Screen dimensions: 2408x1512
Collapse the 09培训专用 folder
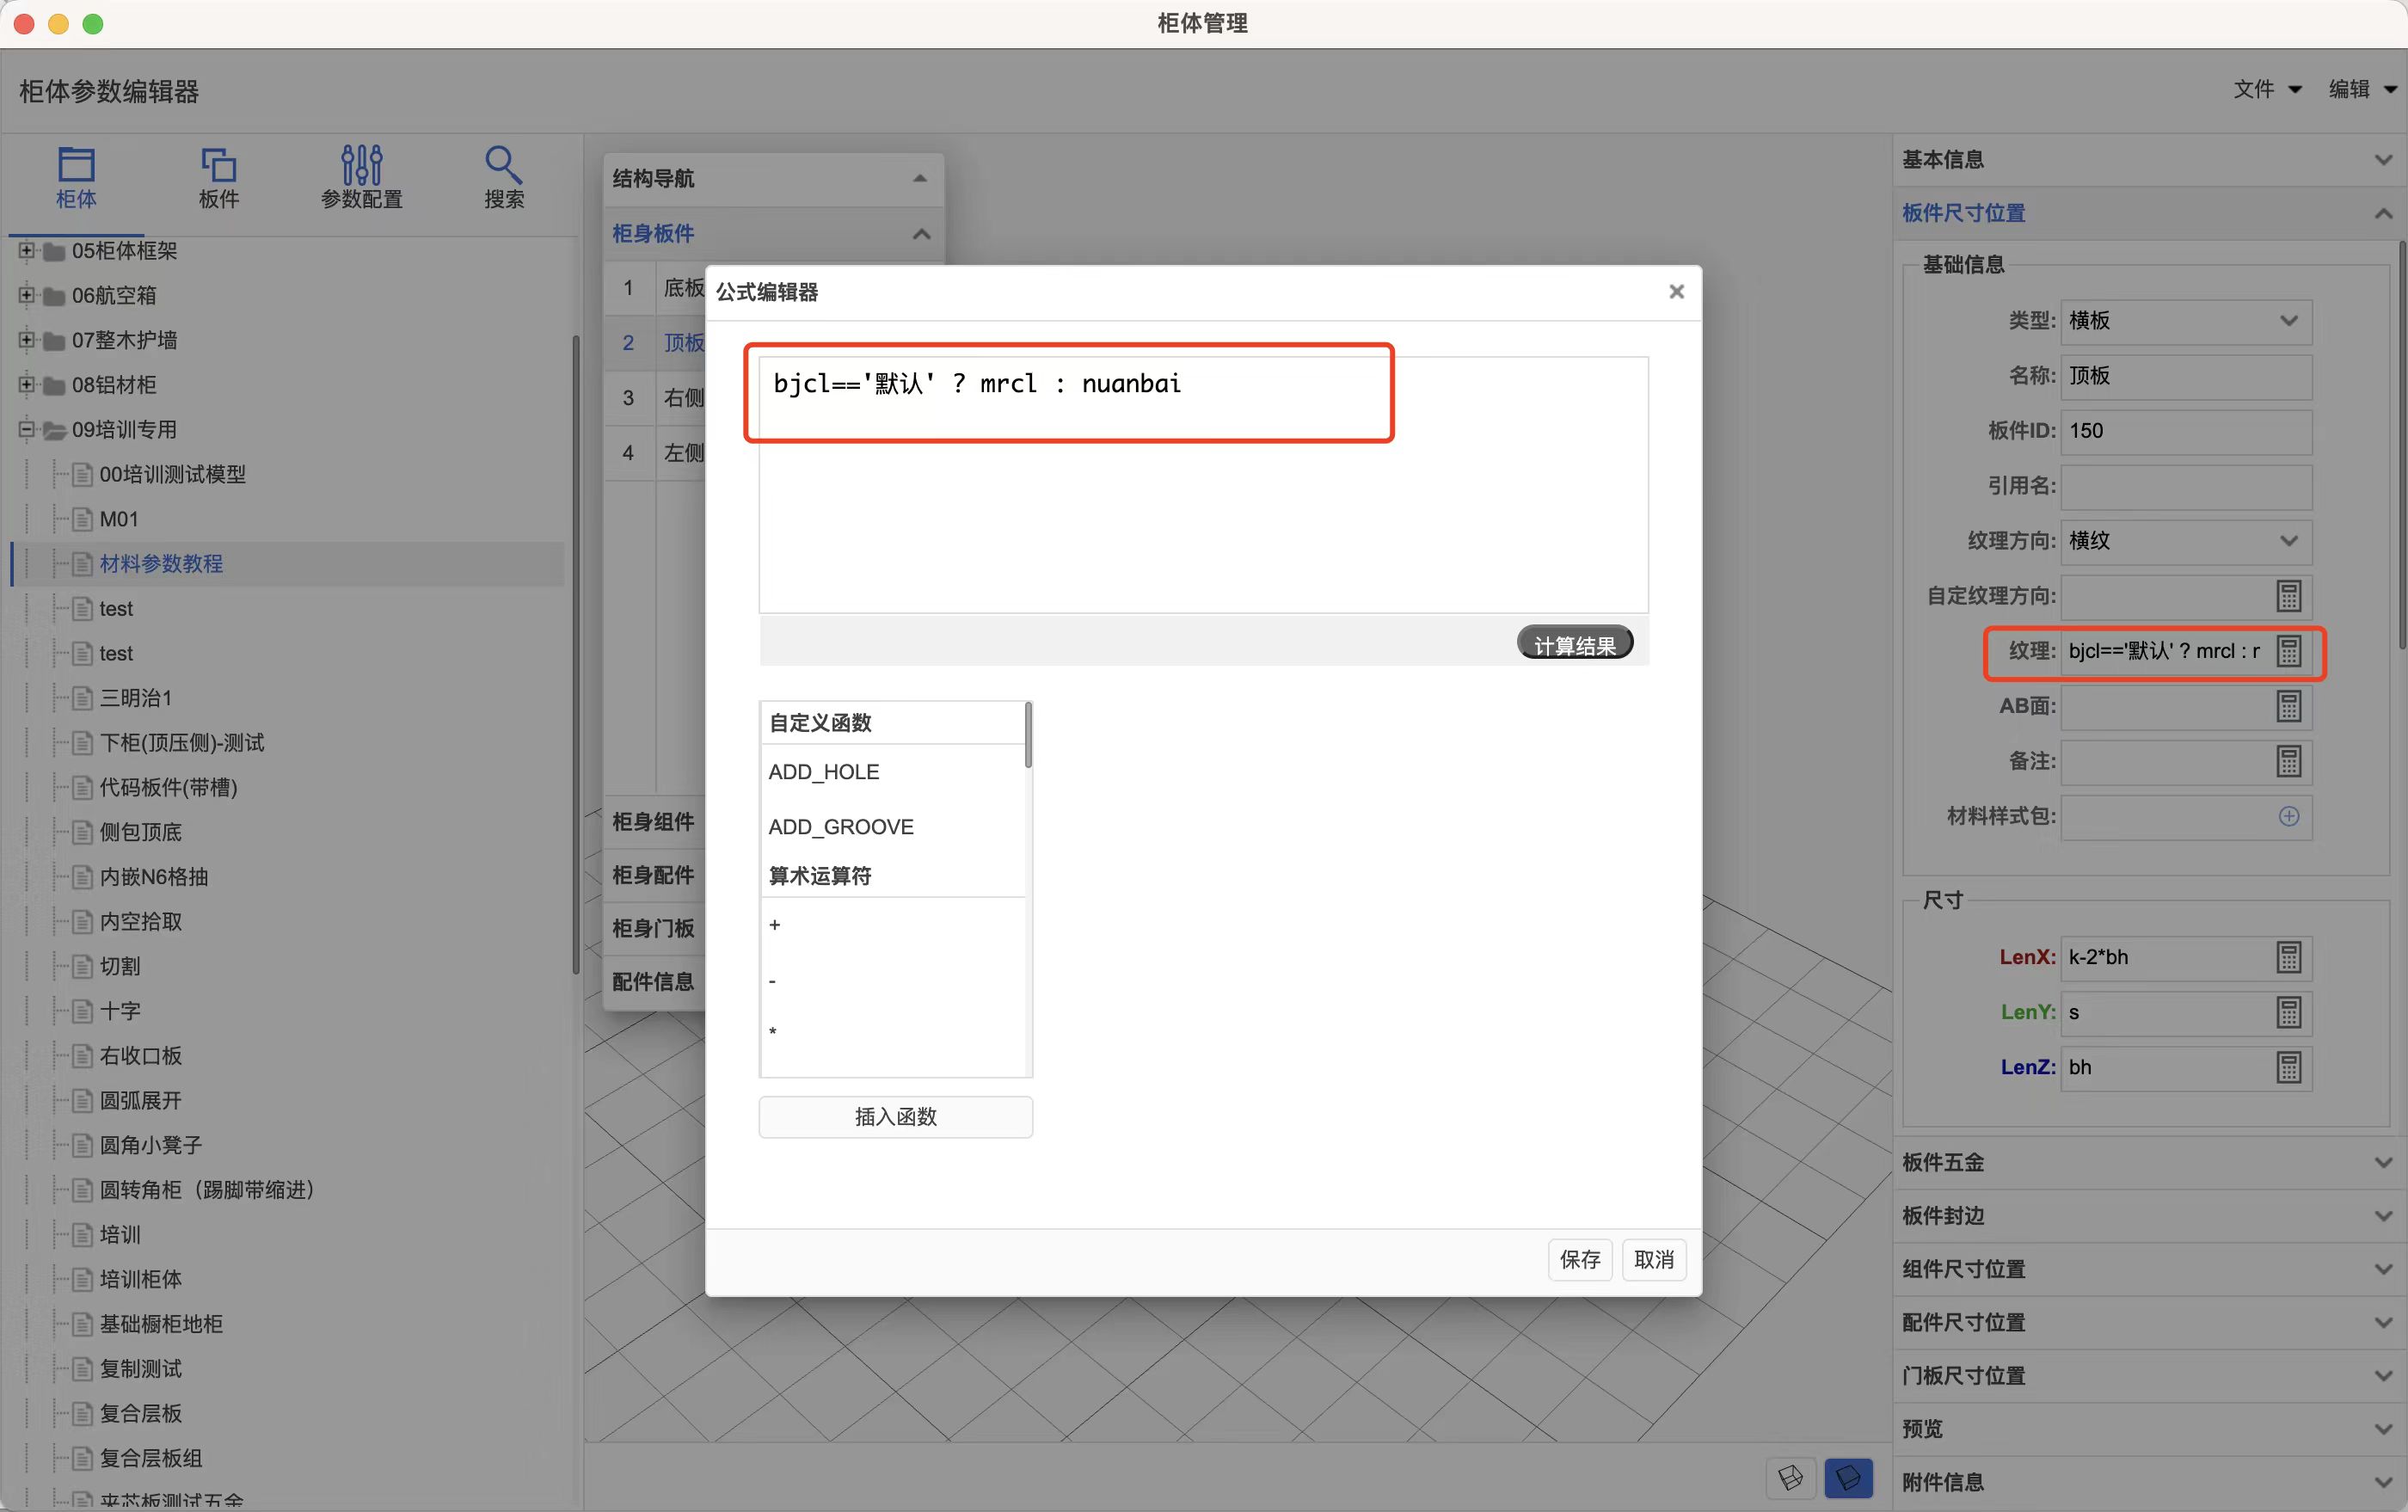click(x=27, y=429)
